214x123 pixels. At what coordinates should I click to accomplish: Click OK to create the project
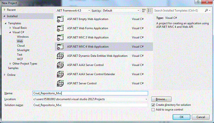181,117
